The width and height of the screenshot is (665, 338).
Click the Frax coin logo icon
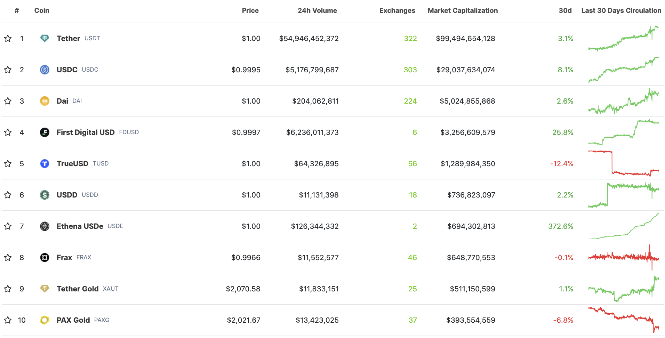tap(45, 257)
